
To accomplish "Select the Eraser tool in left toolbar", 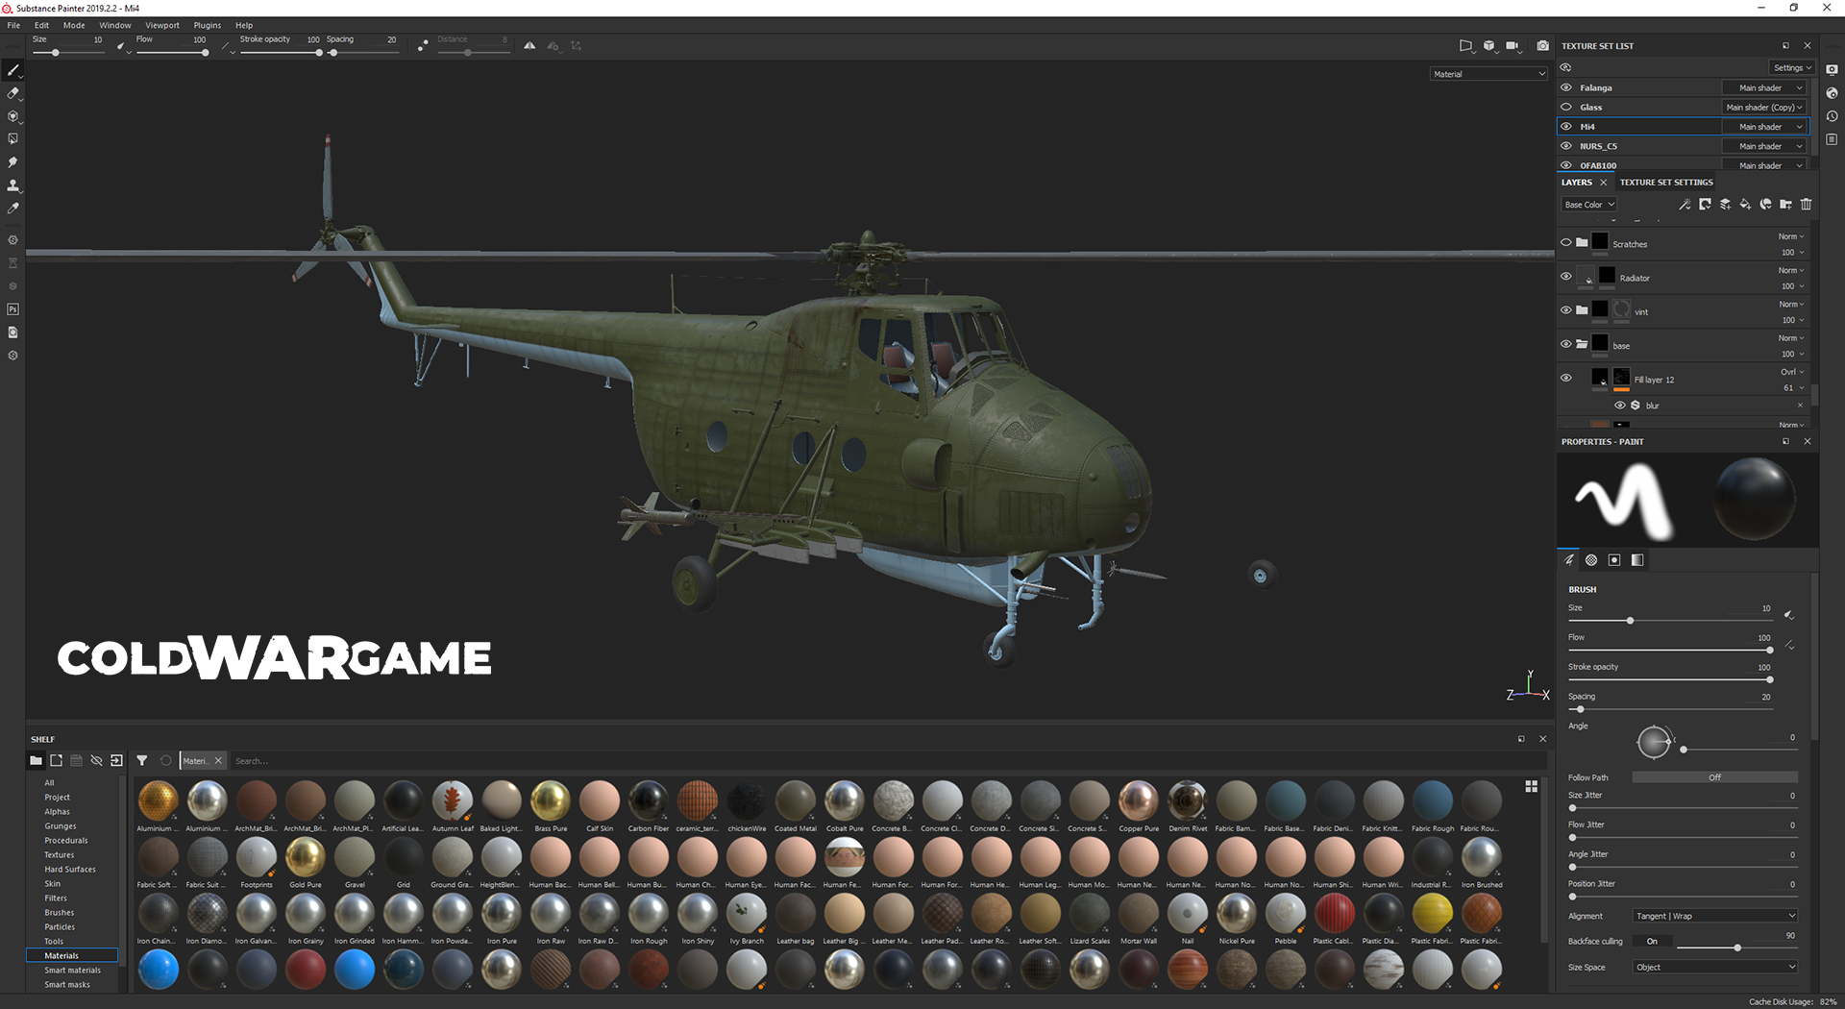I will pos(12,93).
